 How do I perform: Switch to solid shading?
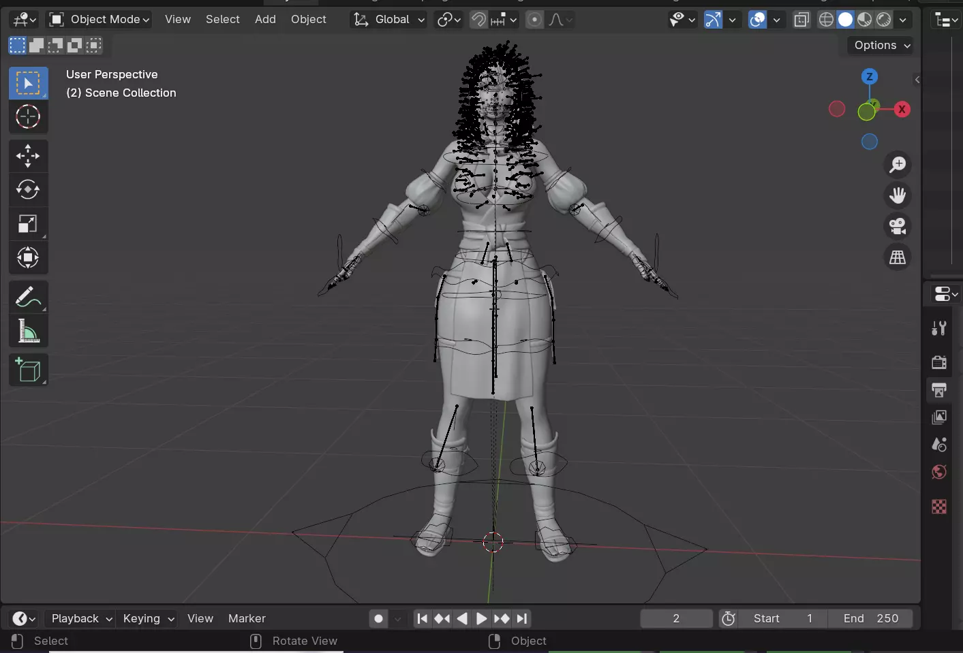click(x=845, y=20)
